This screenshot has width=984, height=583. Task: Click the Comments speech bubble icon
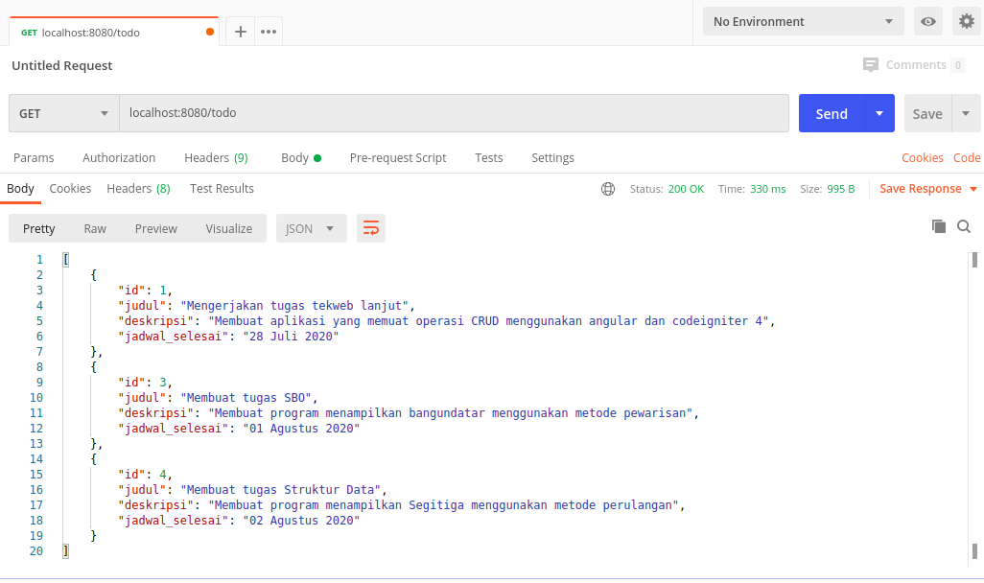tap(871, 64)
